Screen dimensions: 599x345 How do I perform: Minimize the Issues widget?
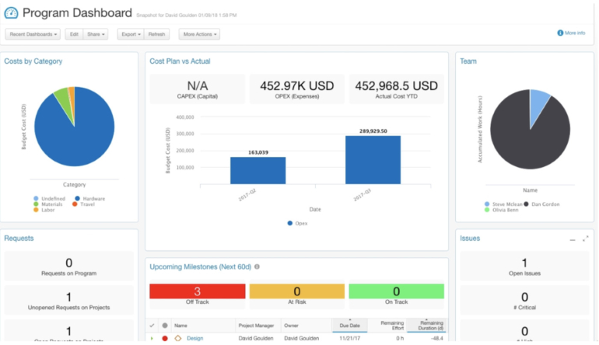(573, 239)
